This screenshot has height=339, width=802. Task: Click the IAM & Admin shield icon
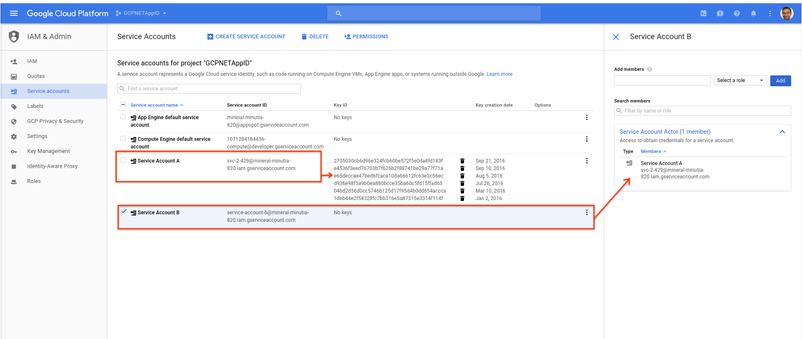tap(14, 37)
